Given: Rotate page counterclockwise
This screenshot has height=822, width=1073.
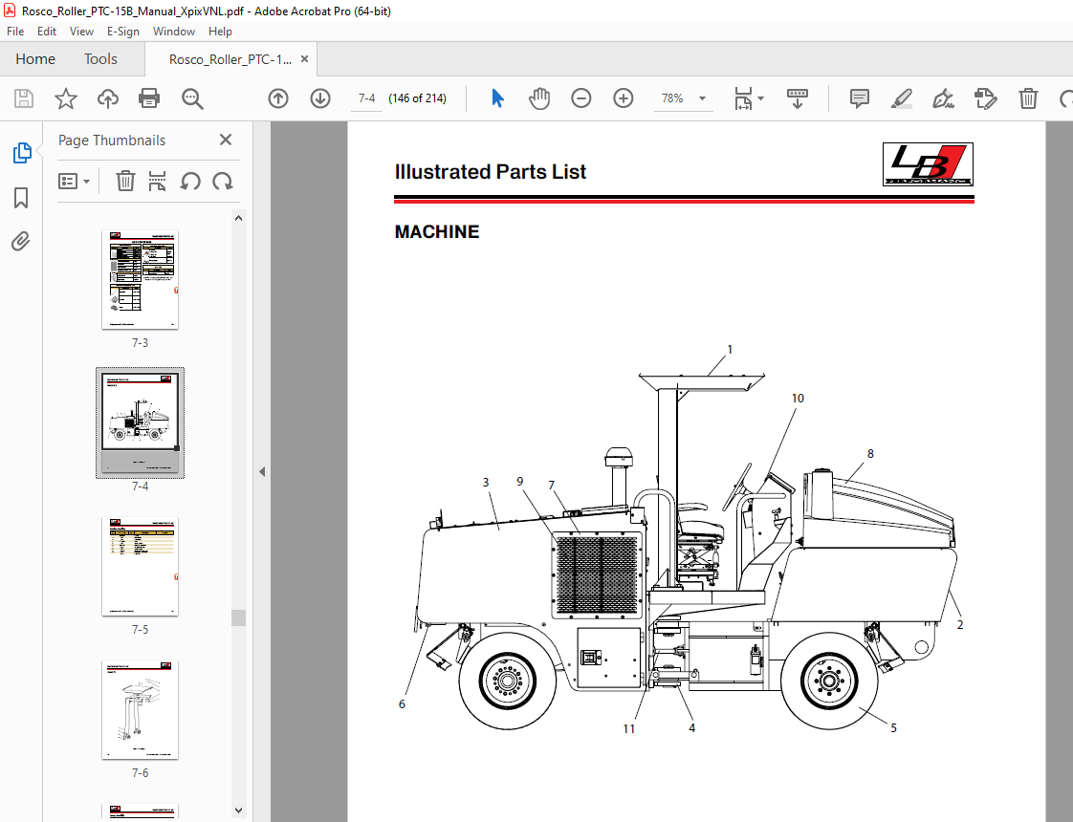Looking at the screenshot, I should (x=190, y=182).
